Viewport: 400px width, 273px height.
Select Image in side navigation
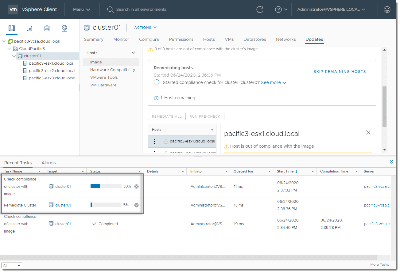pos(111,62)
